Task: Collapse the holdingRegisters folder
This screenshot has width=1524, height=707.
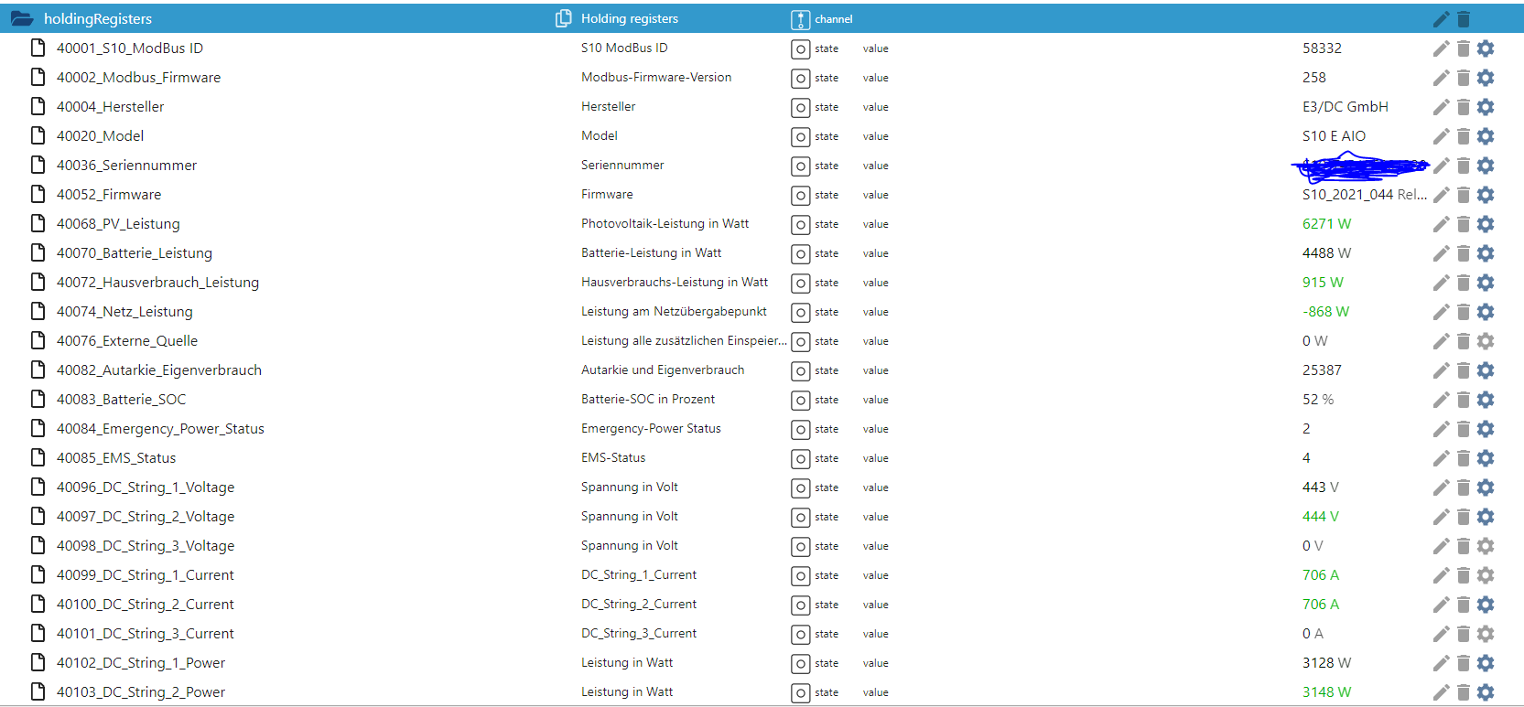Action: 22,18
